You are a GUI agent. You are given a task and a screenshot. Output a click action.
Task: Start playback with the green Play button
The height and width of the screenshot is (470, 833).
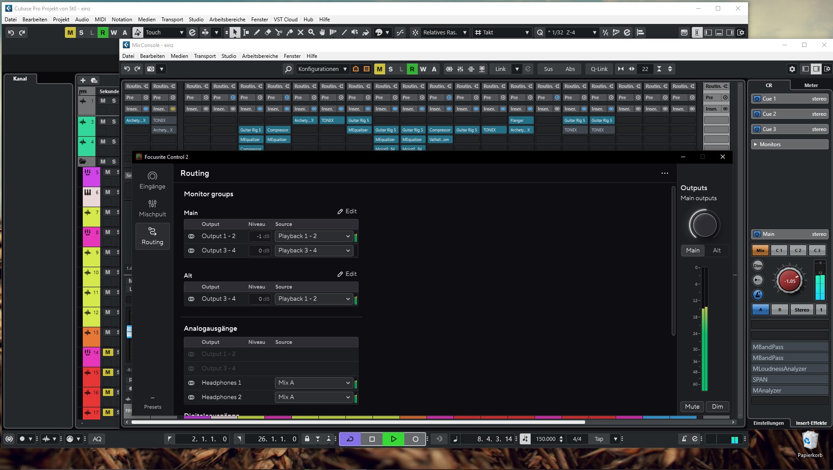click(393, 439)
